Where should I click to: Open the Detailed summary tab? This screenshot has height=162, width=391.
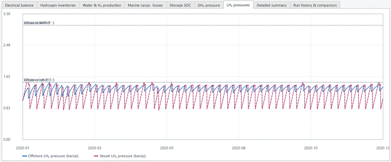pos(271,5)
